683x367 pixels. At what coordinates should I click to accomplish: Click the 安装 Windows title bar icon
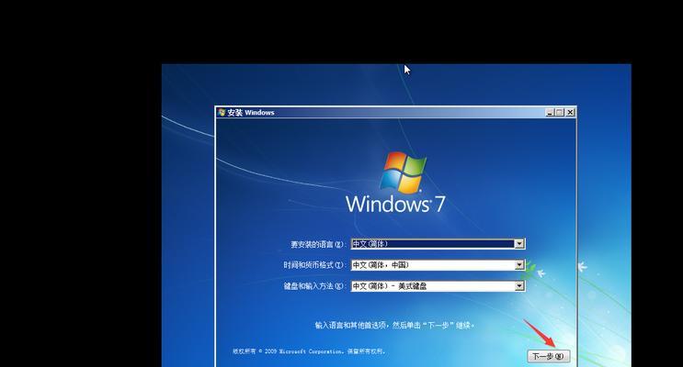coord(222,112)
